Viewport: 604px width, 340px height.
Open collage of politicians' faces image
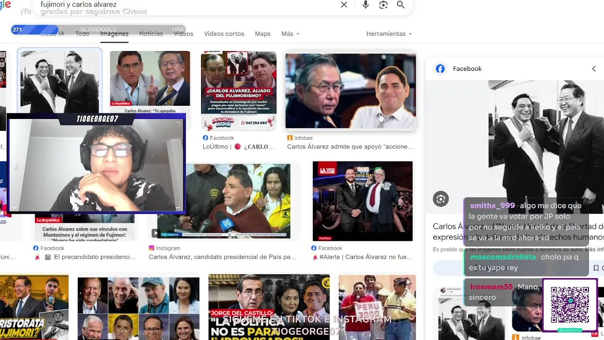[x=138, y=308]
